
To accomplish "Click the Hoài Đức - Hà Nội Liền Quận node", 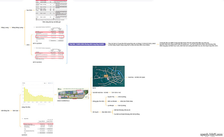I will click(136, 77).
